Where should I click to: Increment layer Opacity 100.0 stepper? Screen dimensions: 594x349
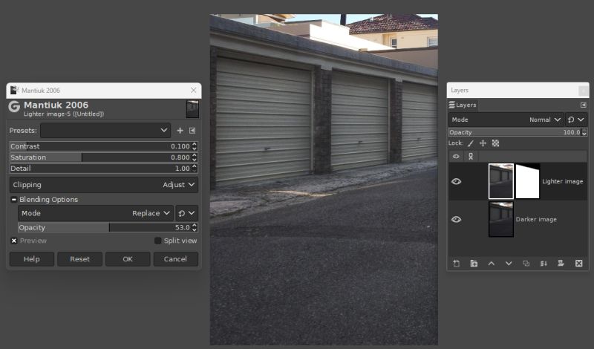[584, 131]
